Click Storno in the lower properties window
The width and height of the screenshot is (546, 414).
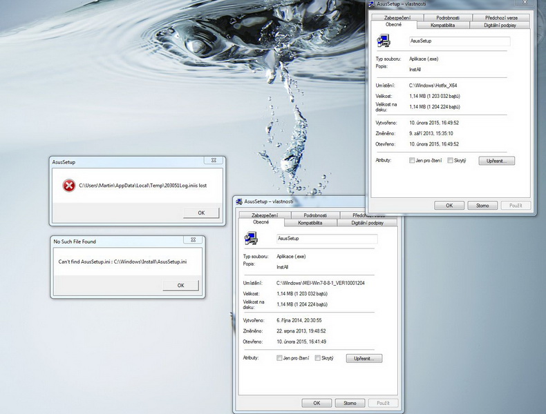(x=350, y=403)
